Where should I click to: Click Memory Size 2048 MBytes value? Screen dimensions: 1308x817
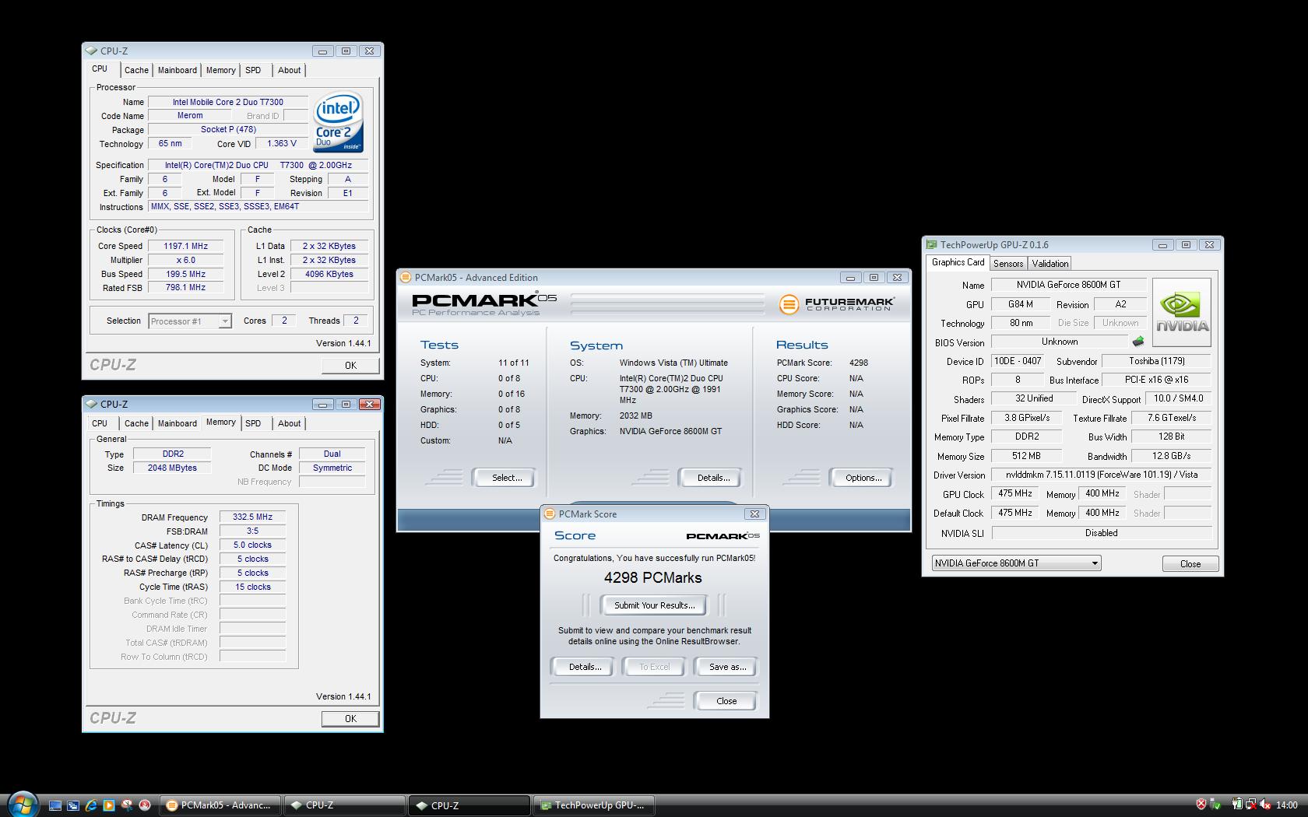coord(172,468)
